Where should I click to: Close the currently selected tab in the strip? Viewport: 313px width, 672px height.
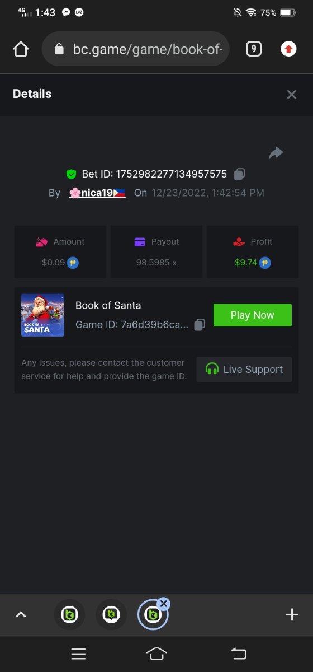coord(163,604)
